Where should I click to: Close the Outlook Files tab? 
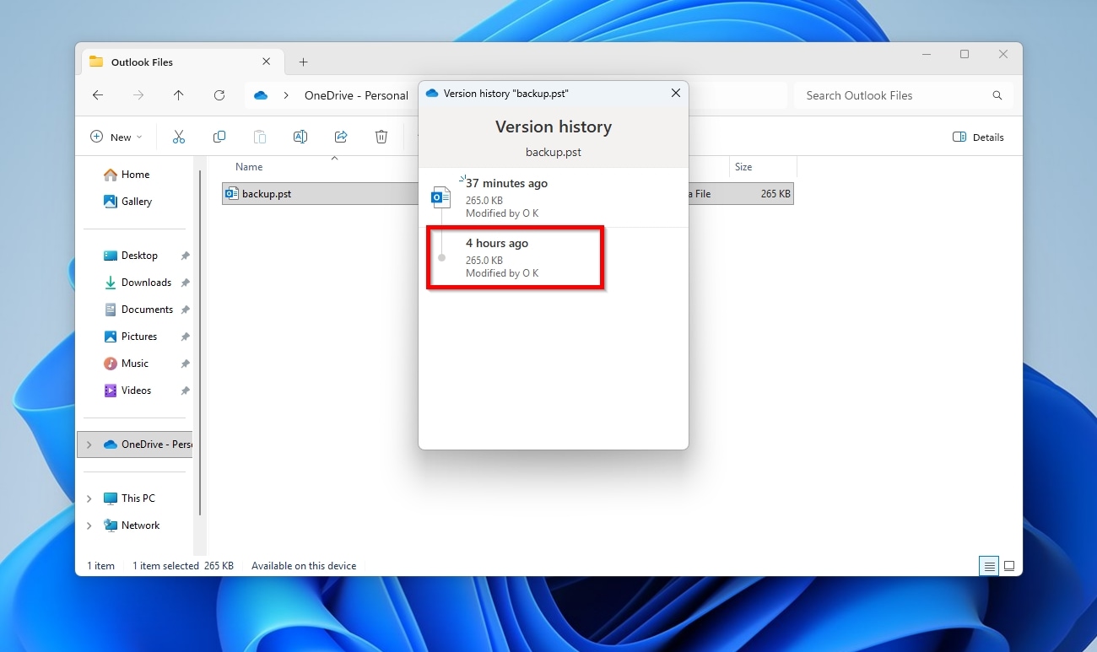point(267,62)
